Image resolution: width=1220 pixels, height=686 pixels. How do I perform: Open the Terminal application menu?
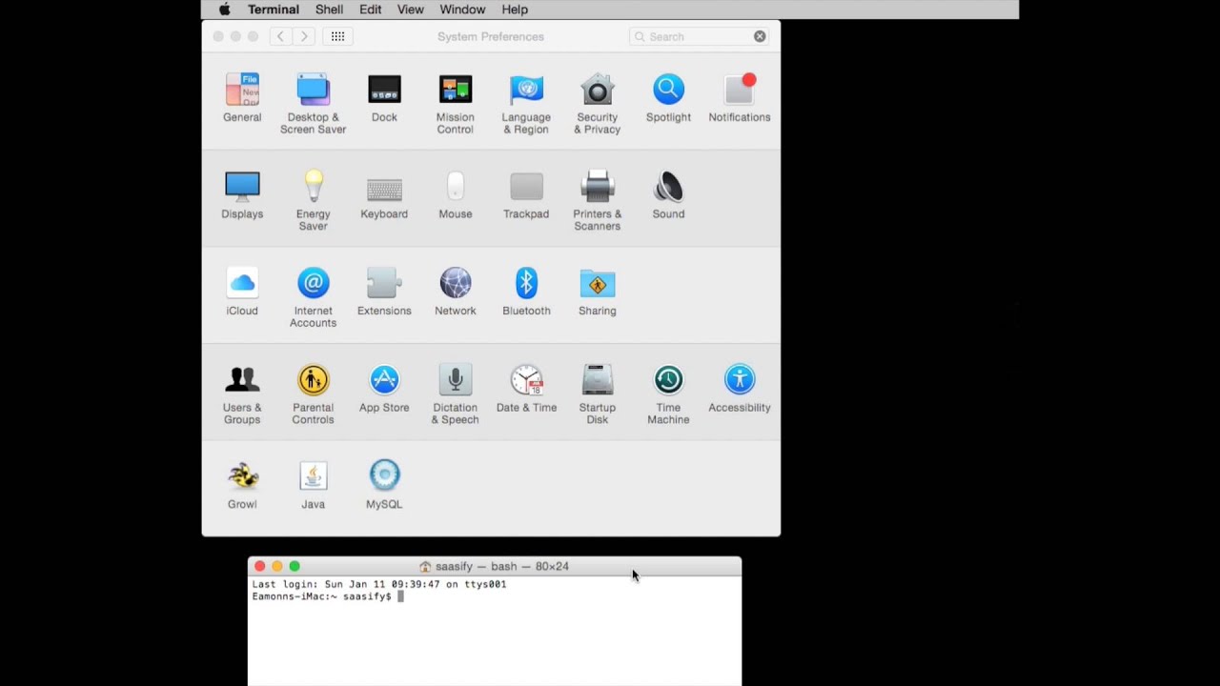[x=274, y=10]
